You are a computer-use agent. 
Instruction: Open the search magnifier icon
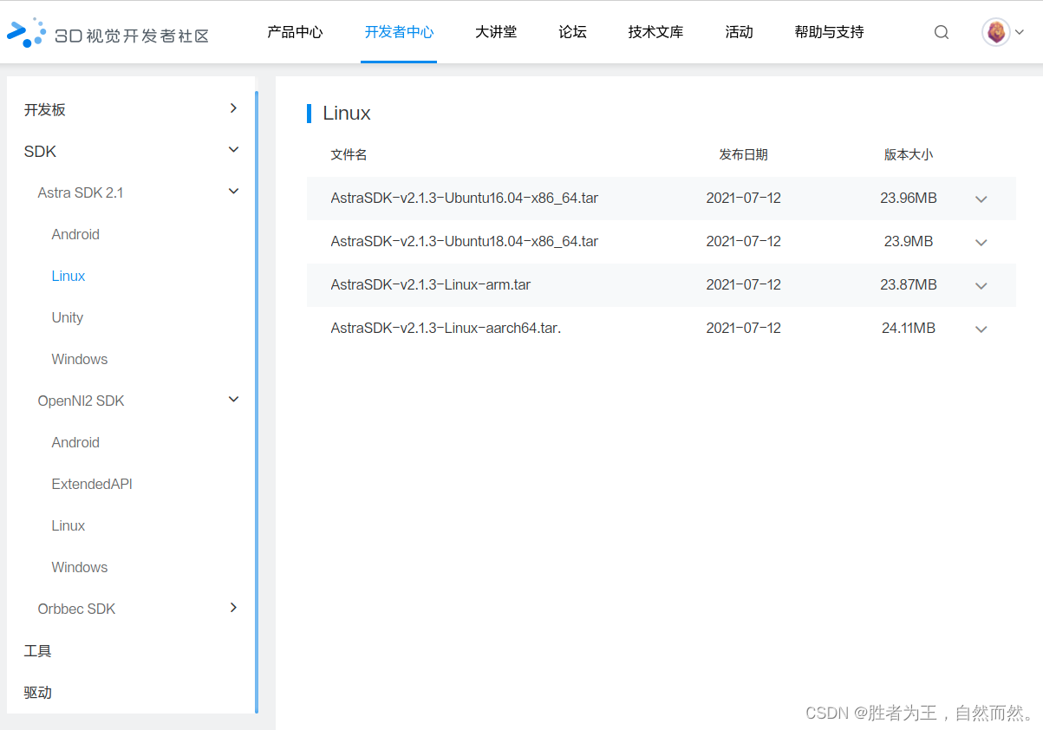pyautogui.click(x=942, y=33)
